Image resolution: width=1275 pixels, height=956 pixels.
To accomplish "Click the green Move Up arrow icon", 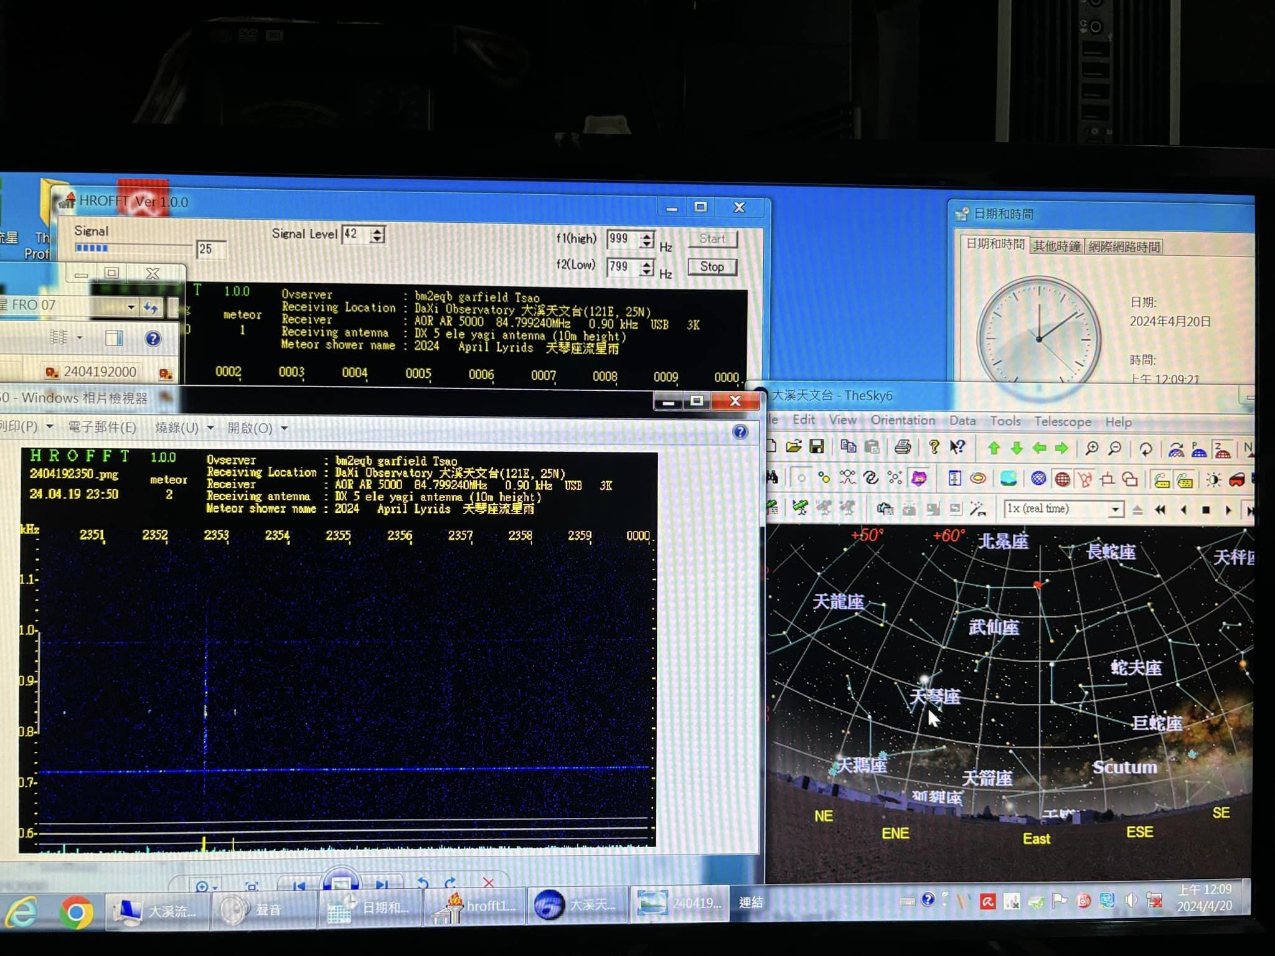I will pyautogui.click(x=994, y=448).
